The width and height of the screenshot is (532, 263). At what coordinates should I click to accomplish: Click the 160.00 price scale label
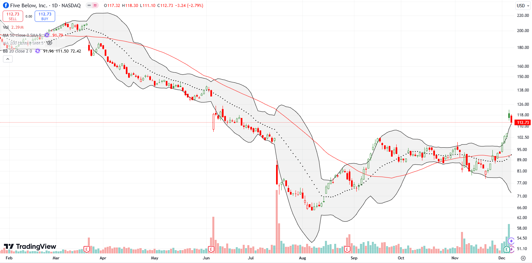tap(523, 66)
